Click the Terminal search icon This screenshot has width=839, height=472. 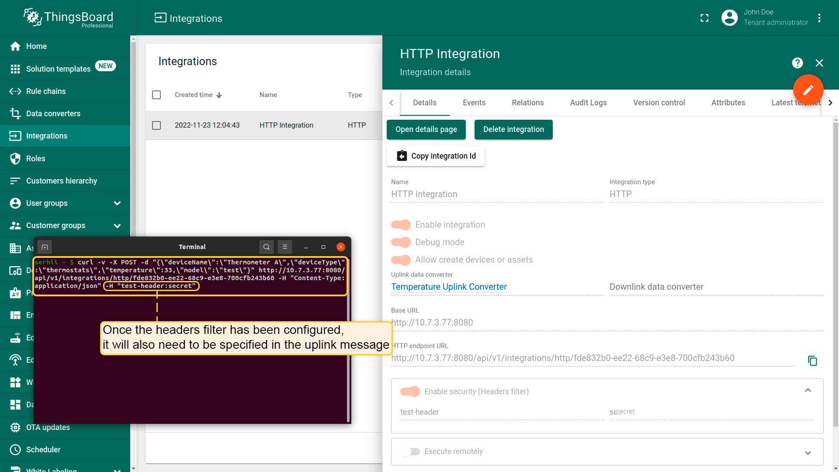pyautogui.click(x=267, y=247)
